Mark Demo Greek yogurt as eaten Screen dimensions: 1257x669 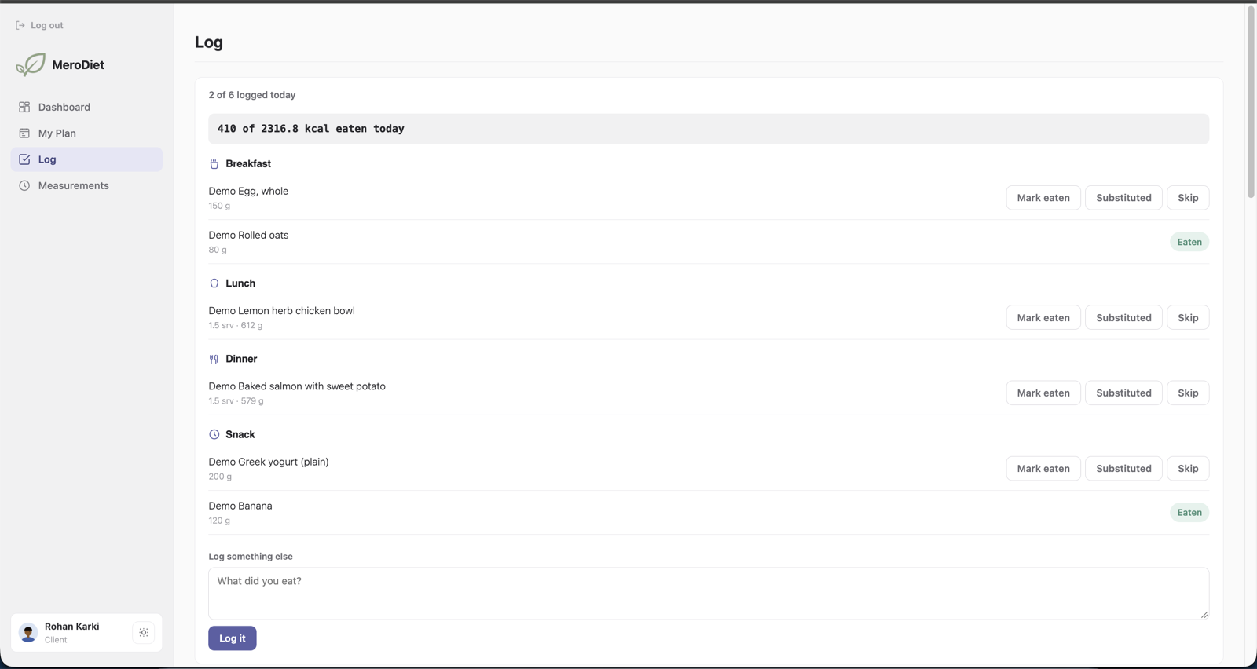pyautogui.click(x=1043, y=468)
